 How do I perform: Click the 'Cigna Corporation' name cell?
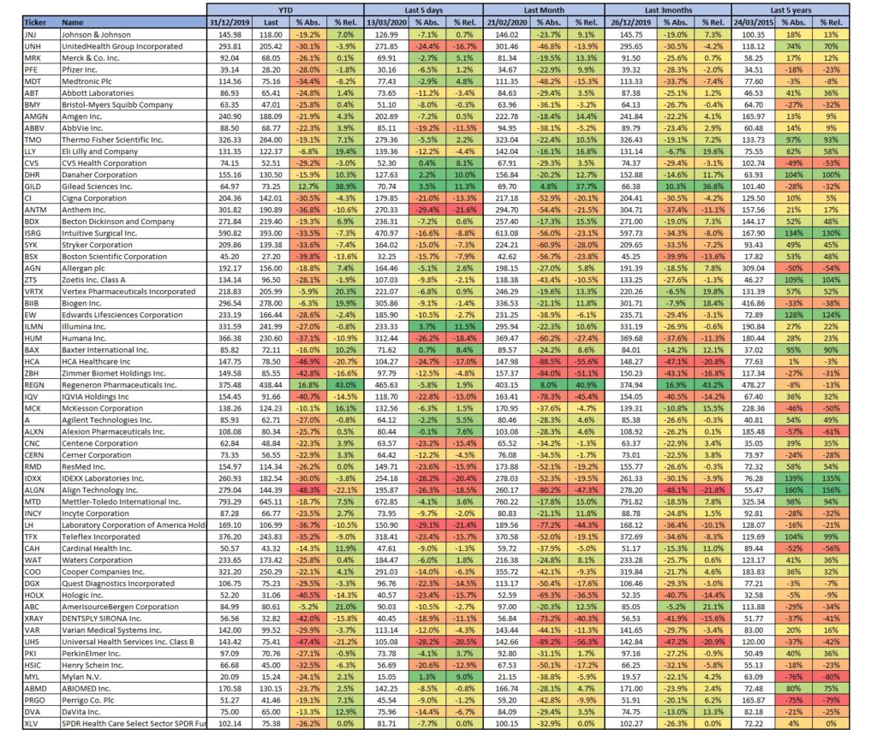133,199
